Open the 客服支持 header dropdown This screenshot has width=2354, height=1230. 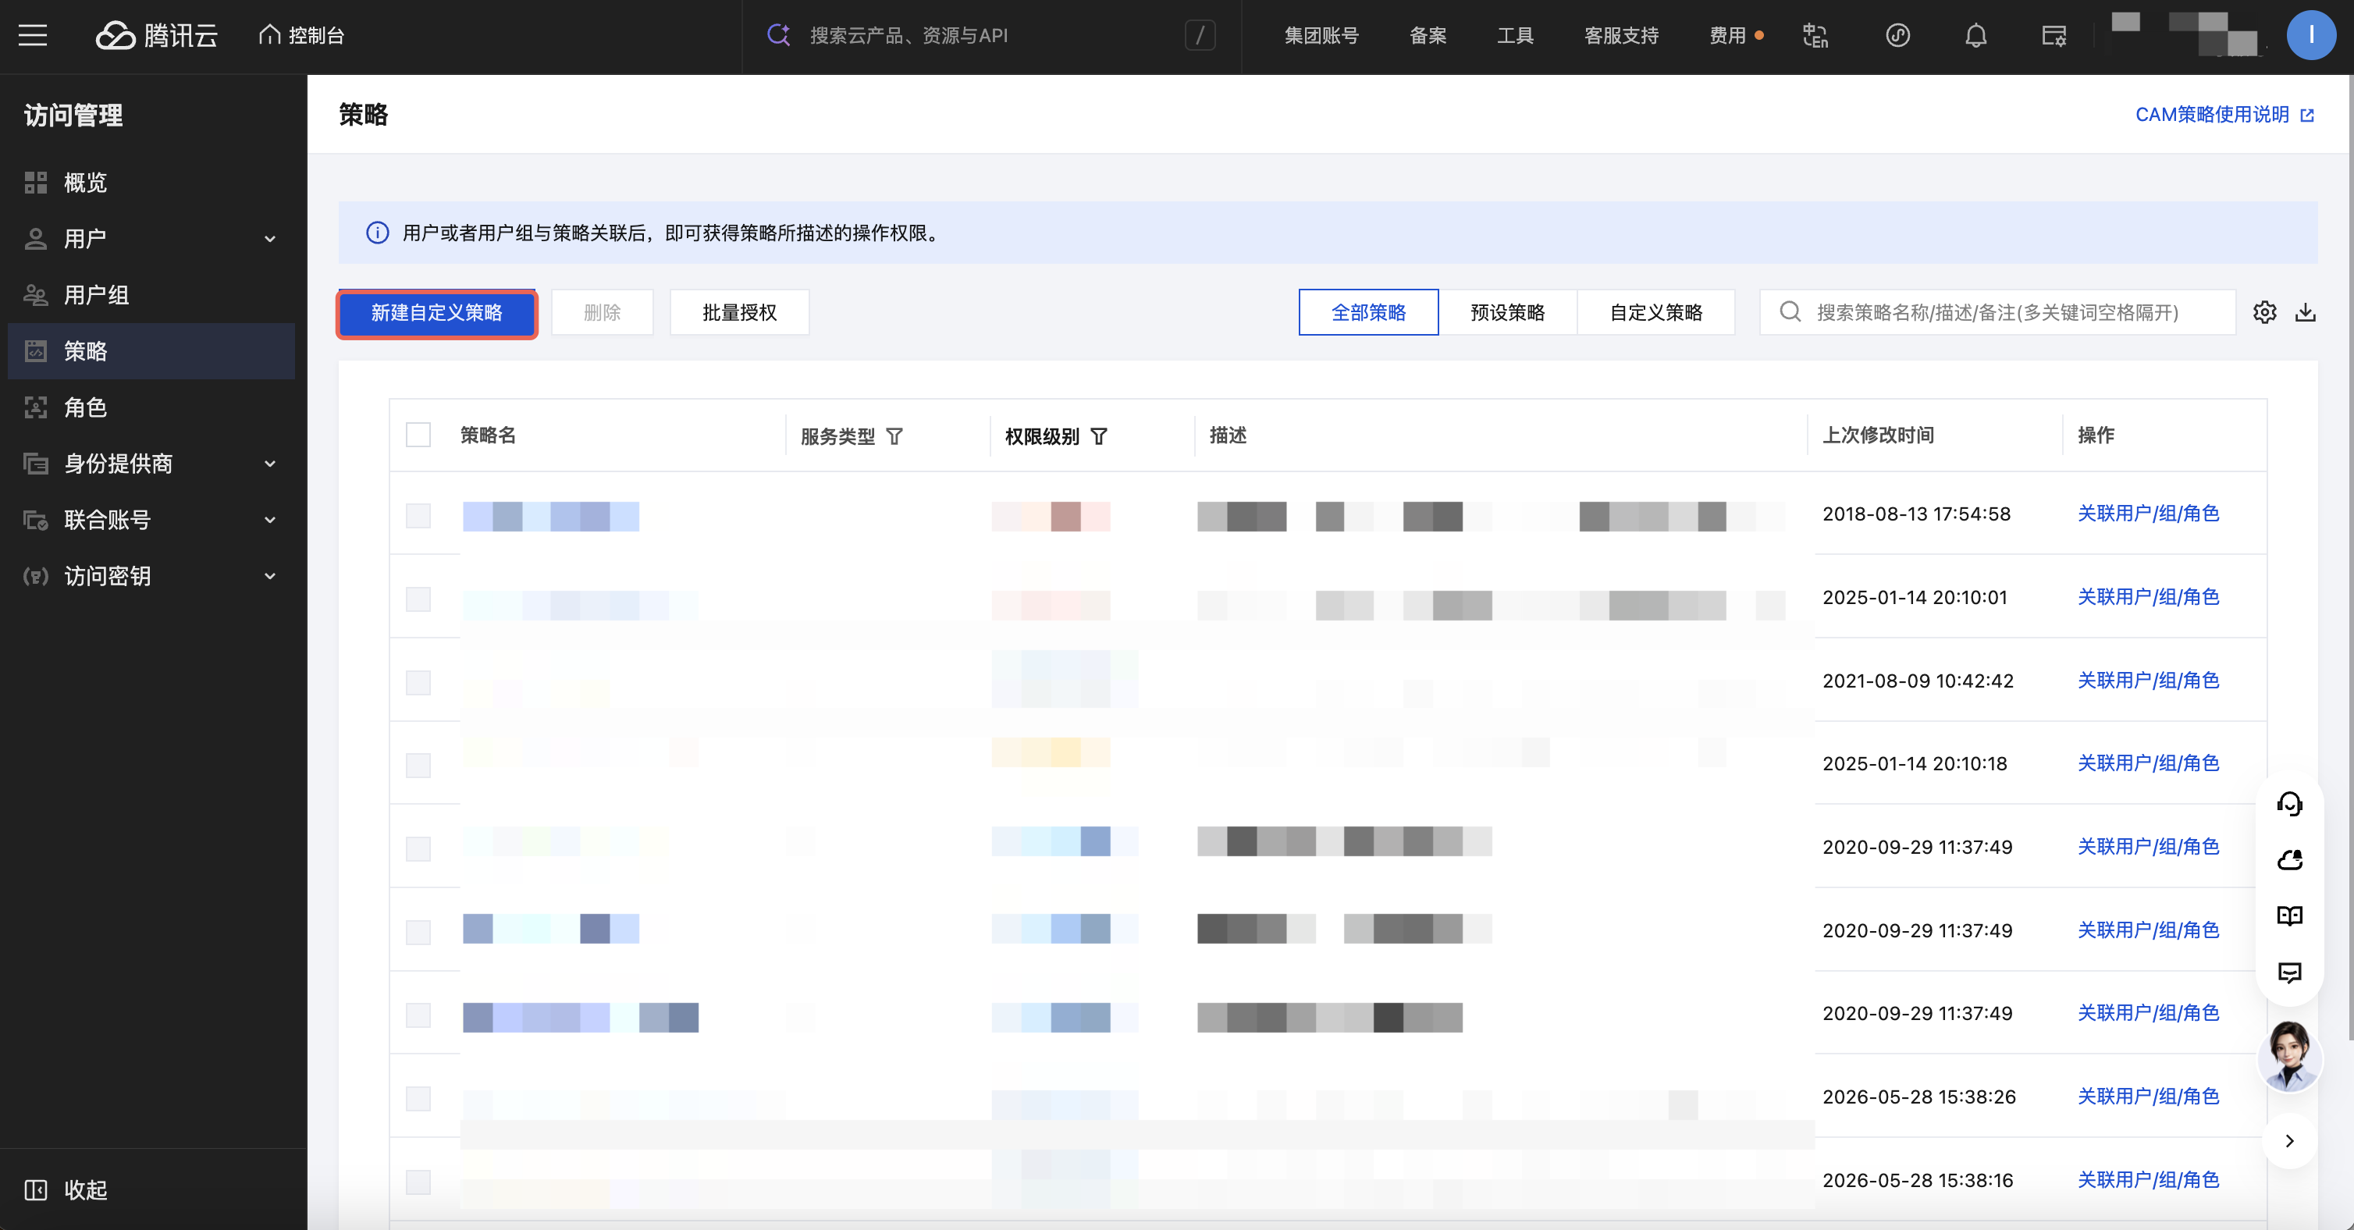1621,36
